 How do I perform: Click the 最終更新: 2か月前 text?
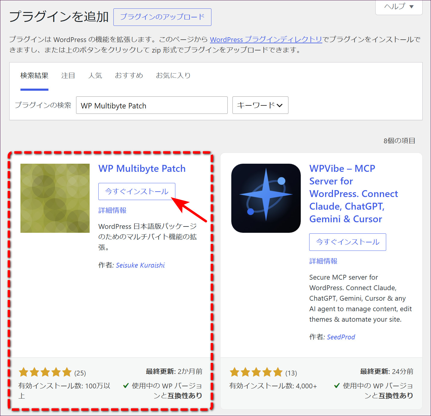coord(174,372)
